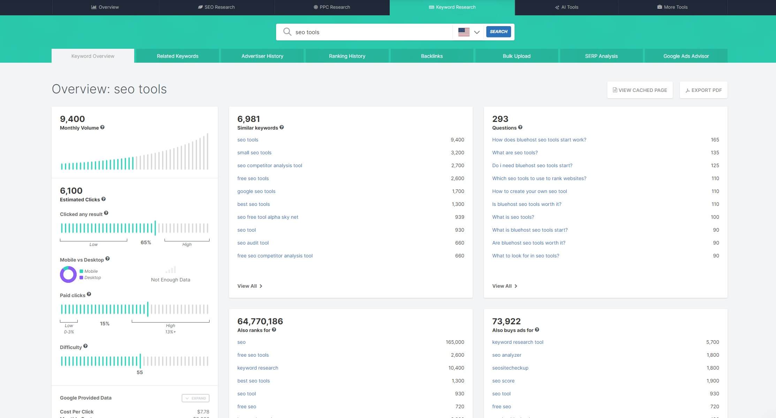Click the small seo tools keyword link

tap(254, 152)
